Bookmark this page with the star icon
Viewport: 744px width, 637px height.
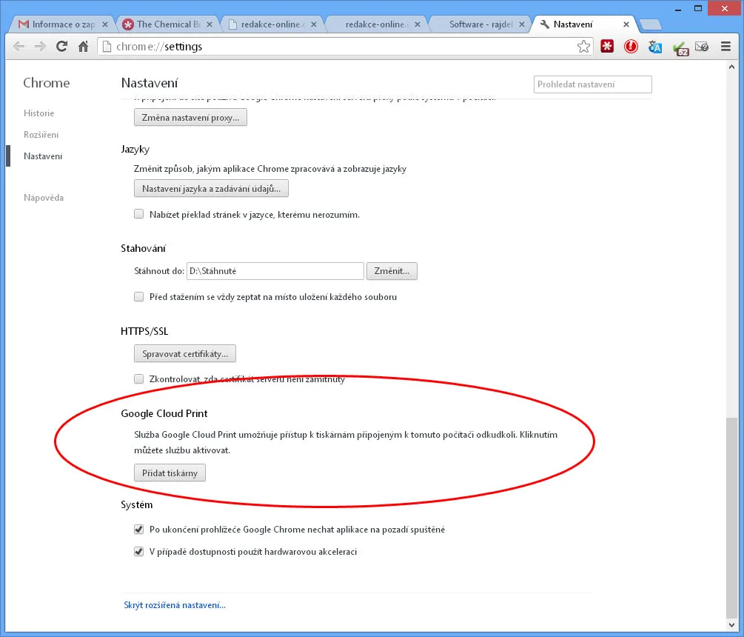tap(583, 47)
